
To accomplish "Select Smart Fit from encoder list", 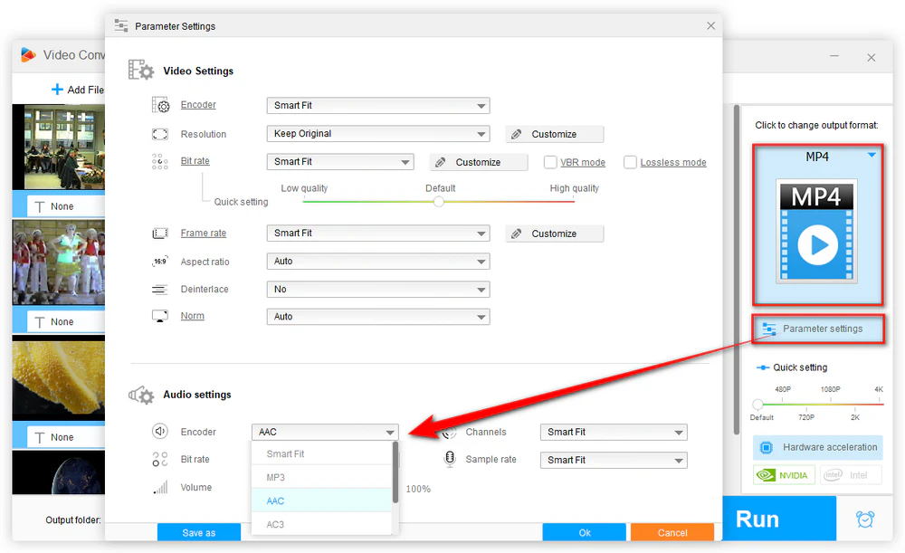I will [322, 453].
